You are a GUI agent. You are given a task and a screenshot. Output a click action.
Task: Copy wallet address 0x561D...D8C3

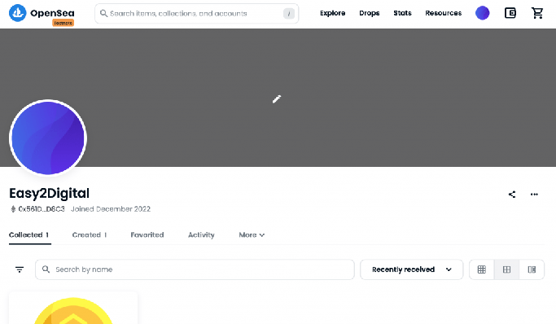click(x=42, y=209)
